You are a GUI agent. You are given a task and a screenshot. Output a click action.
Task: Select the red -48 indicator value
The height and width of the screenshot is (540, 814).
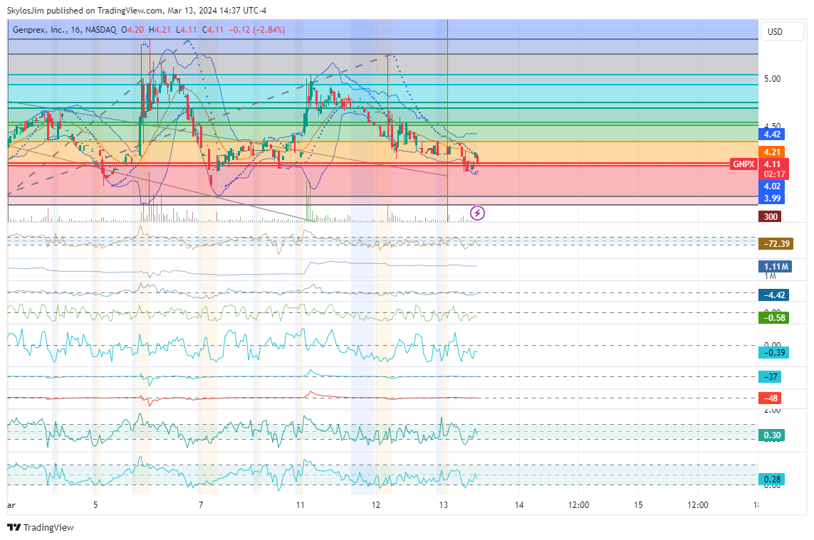[x=770, y=398]
